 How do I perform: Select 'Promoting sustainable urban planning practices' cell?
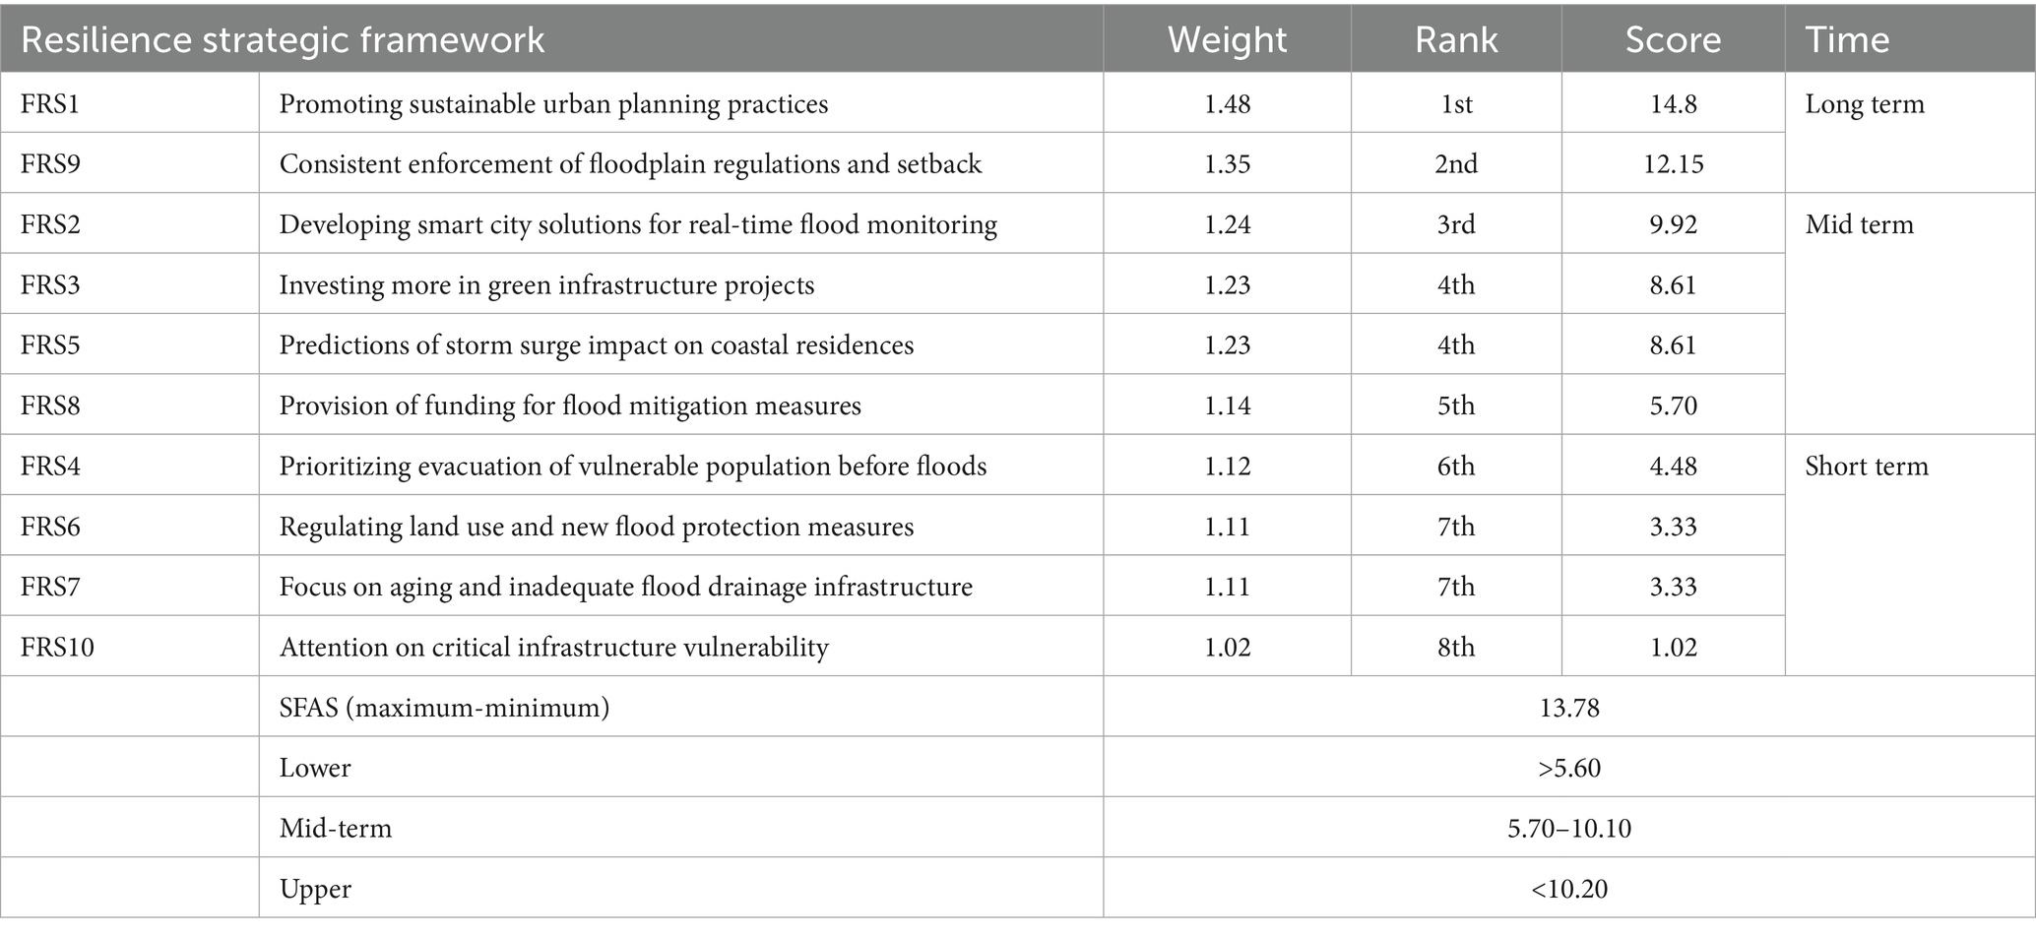(553, 103)
